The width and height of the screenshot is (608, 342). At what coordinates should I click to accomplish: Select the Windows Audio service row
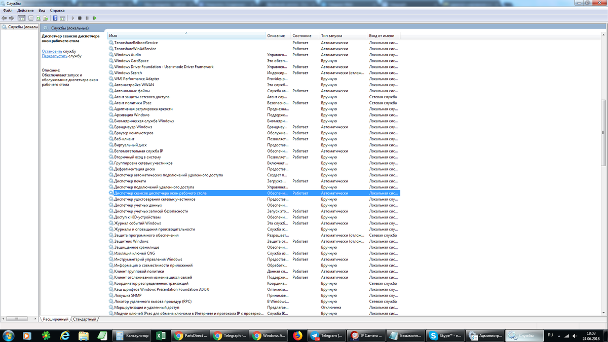(254, 55)
